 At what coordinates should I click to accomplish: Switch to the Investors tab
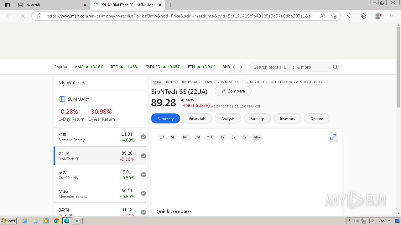(287, 118)
